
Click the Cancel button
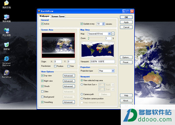point(126,27)
